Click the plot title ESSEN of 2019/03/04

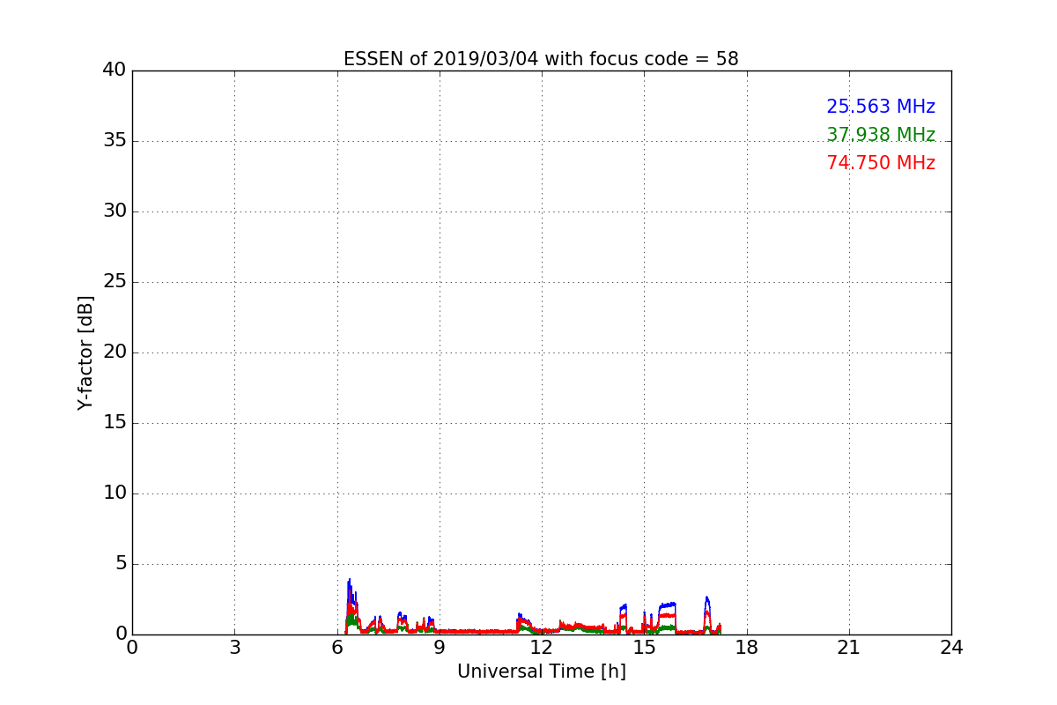(x=541, y=59)
